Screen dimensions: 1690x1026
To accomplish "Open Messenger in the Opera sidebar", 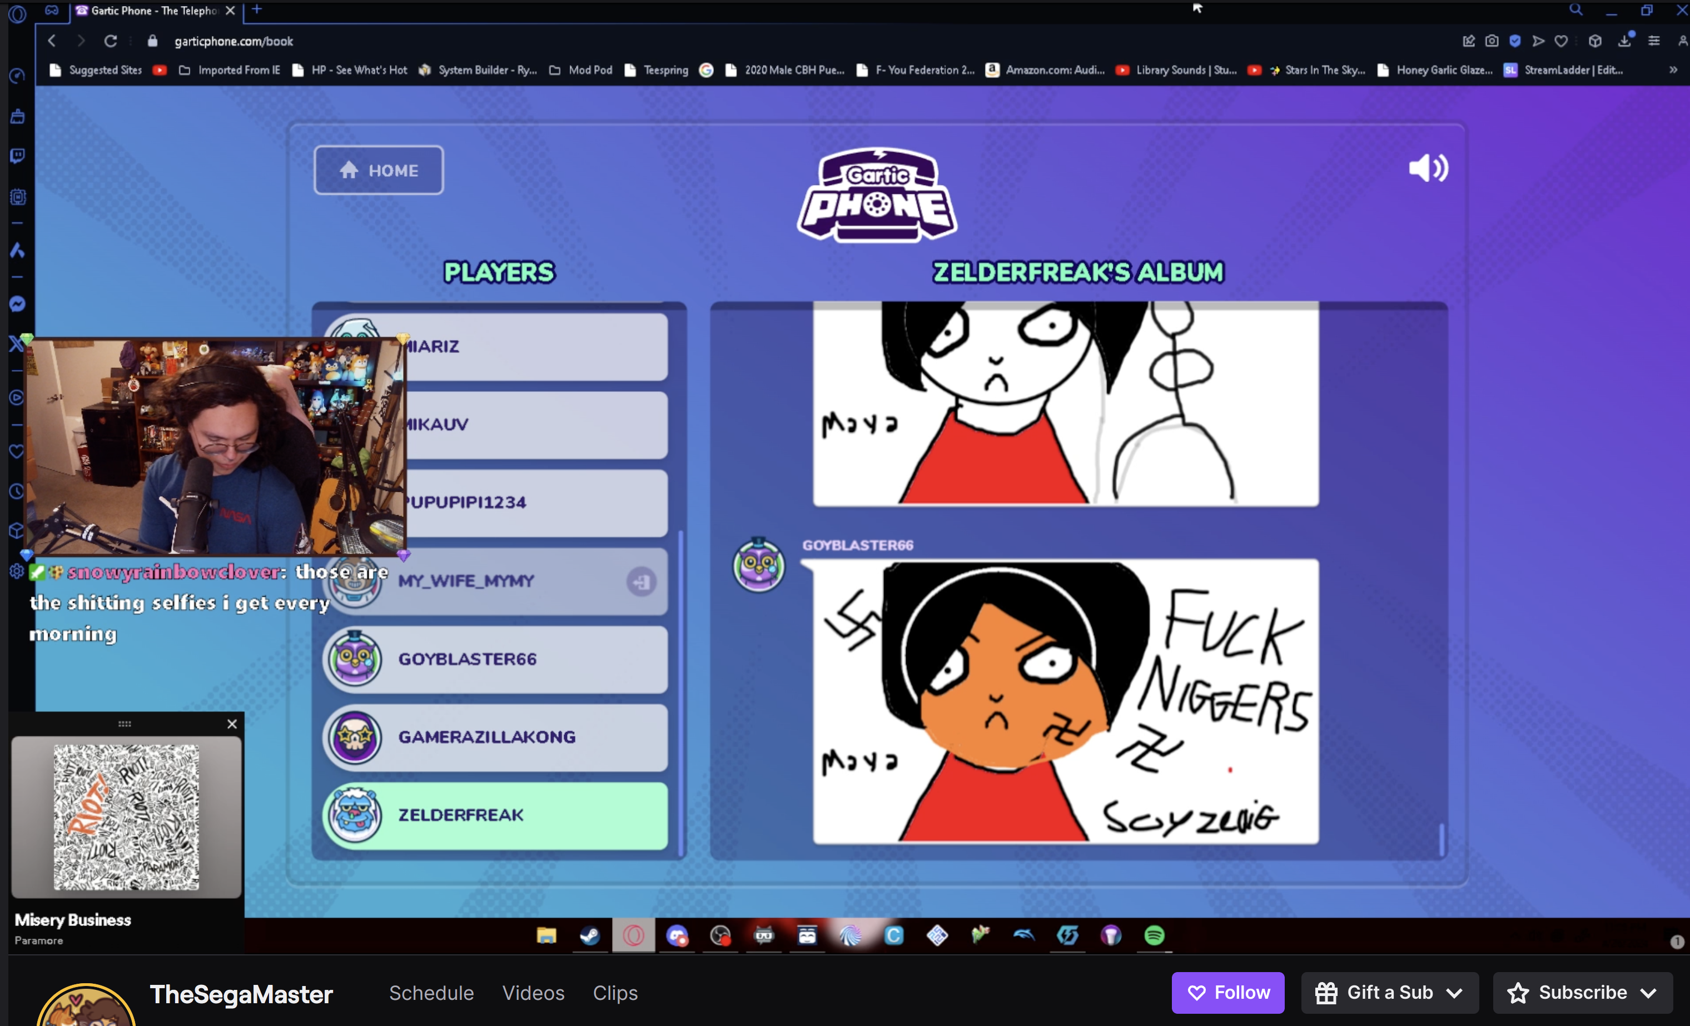I will coord(18,304).
